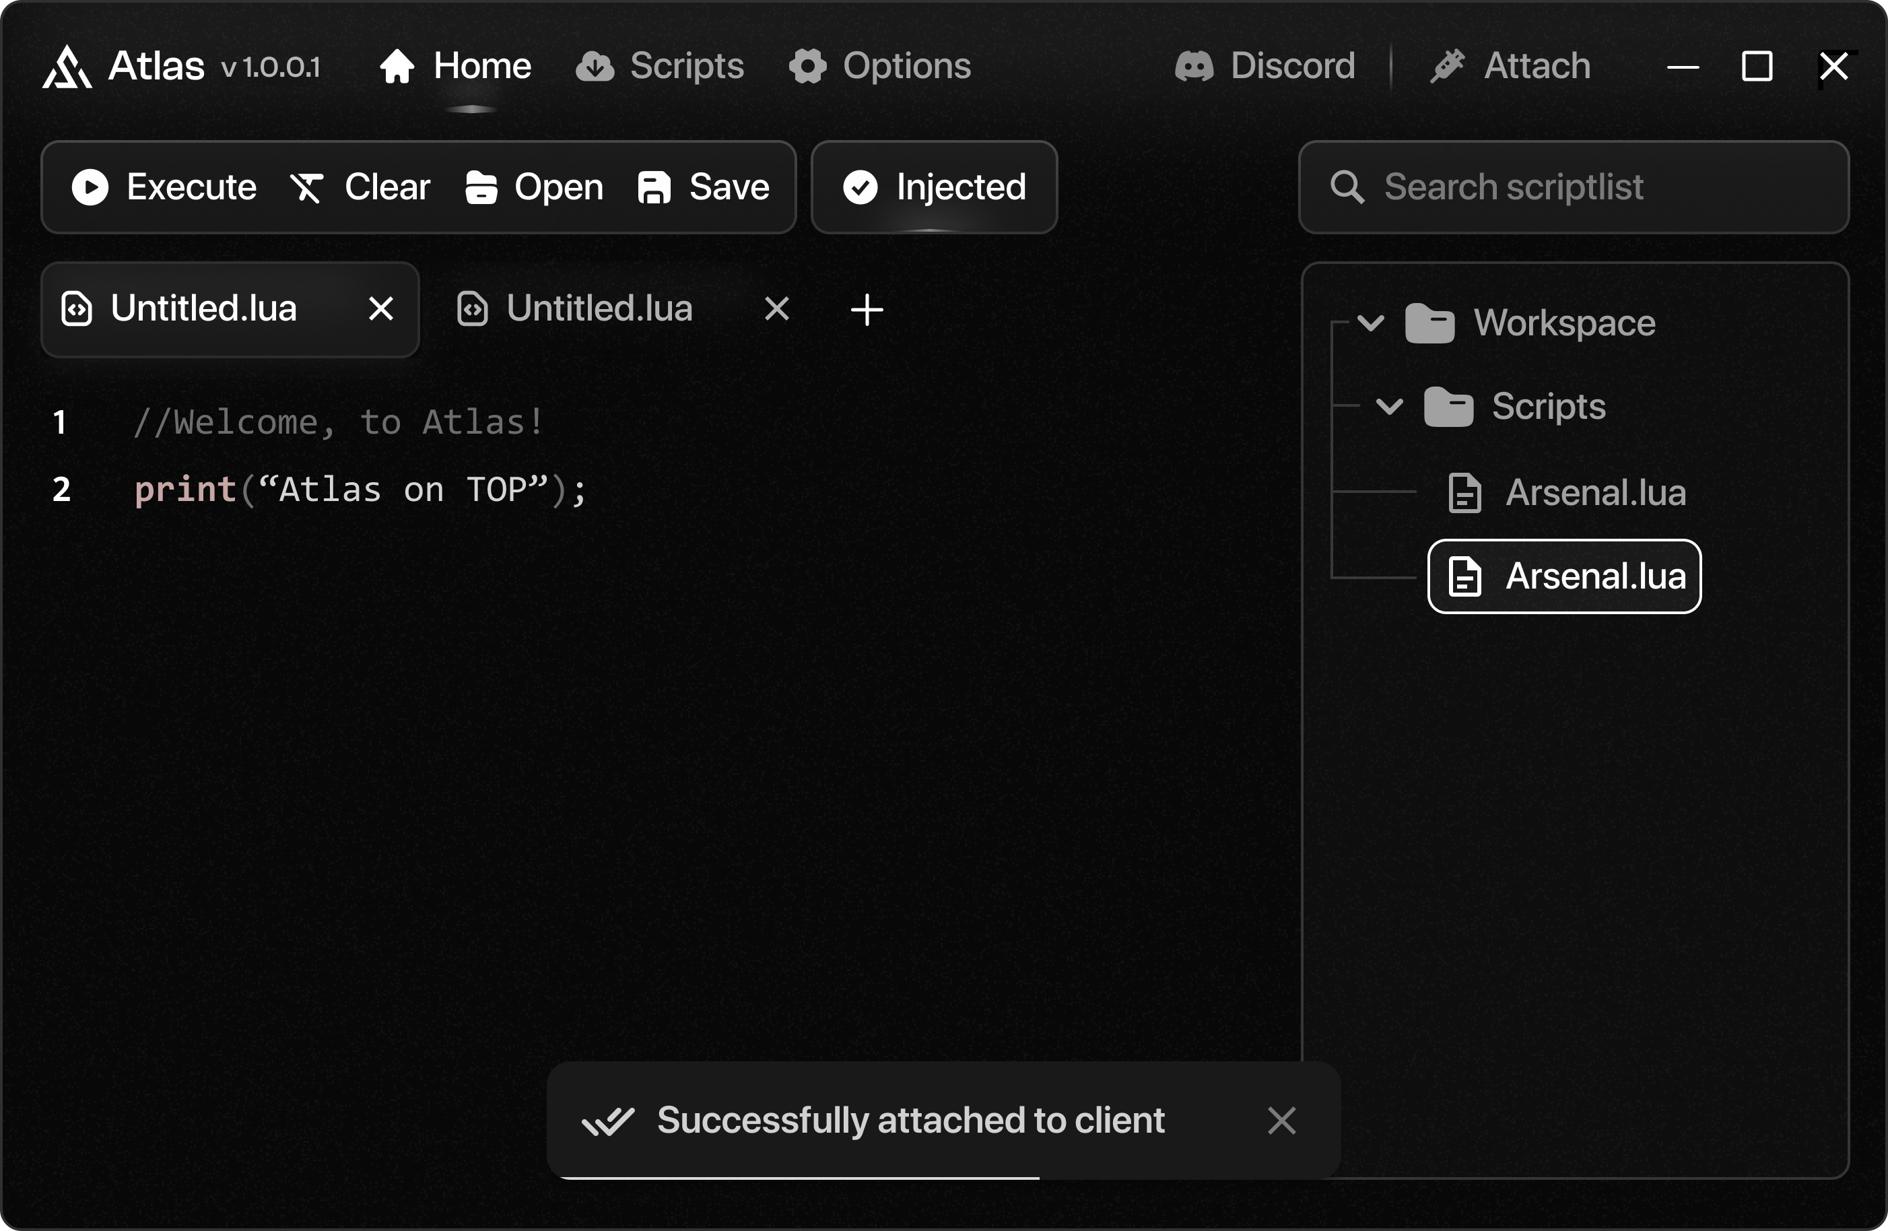Toggle the Injected status button
1888x1231 pixels.
tap(934, 188)
